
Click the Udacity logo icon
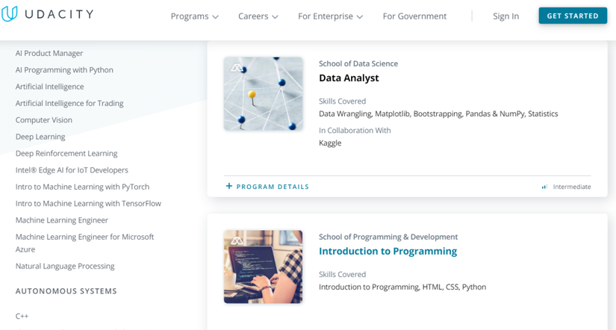tap(9, 13)
